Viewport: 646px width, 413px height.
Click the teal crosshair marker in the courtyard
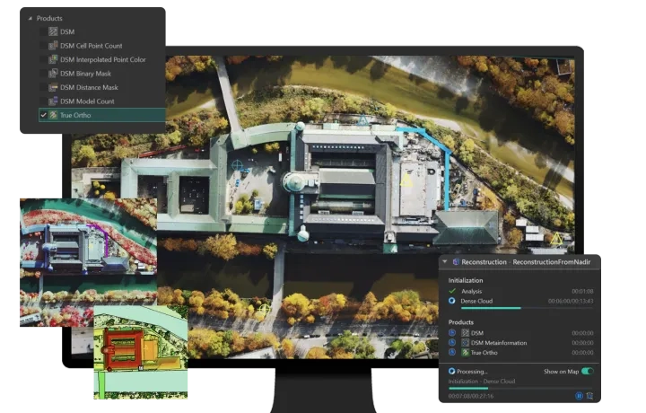[237, 165]
